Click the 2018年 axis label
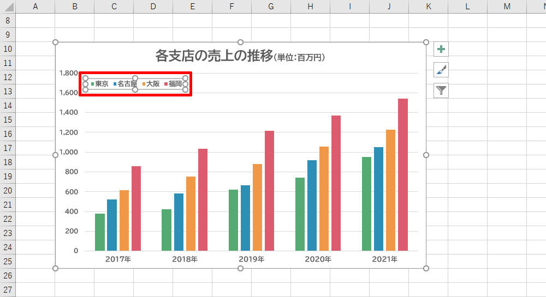The image size is (546, 297). point(185,259)
